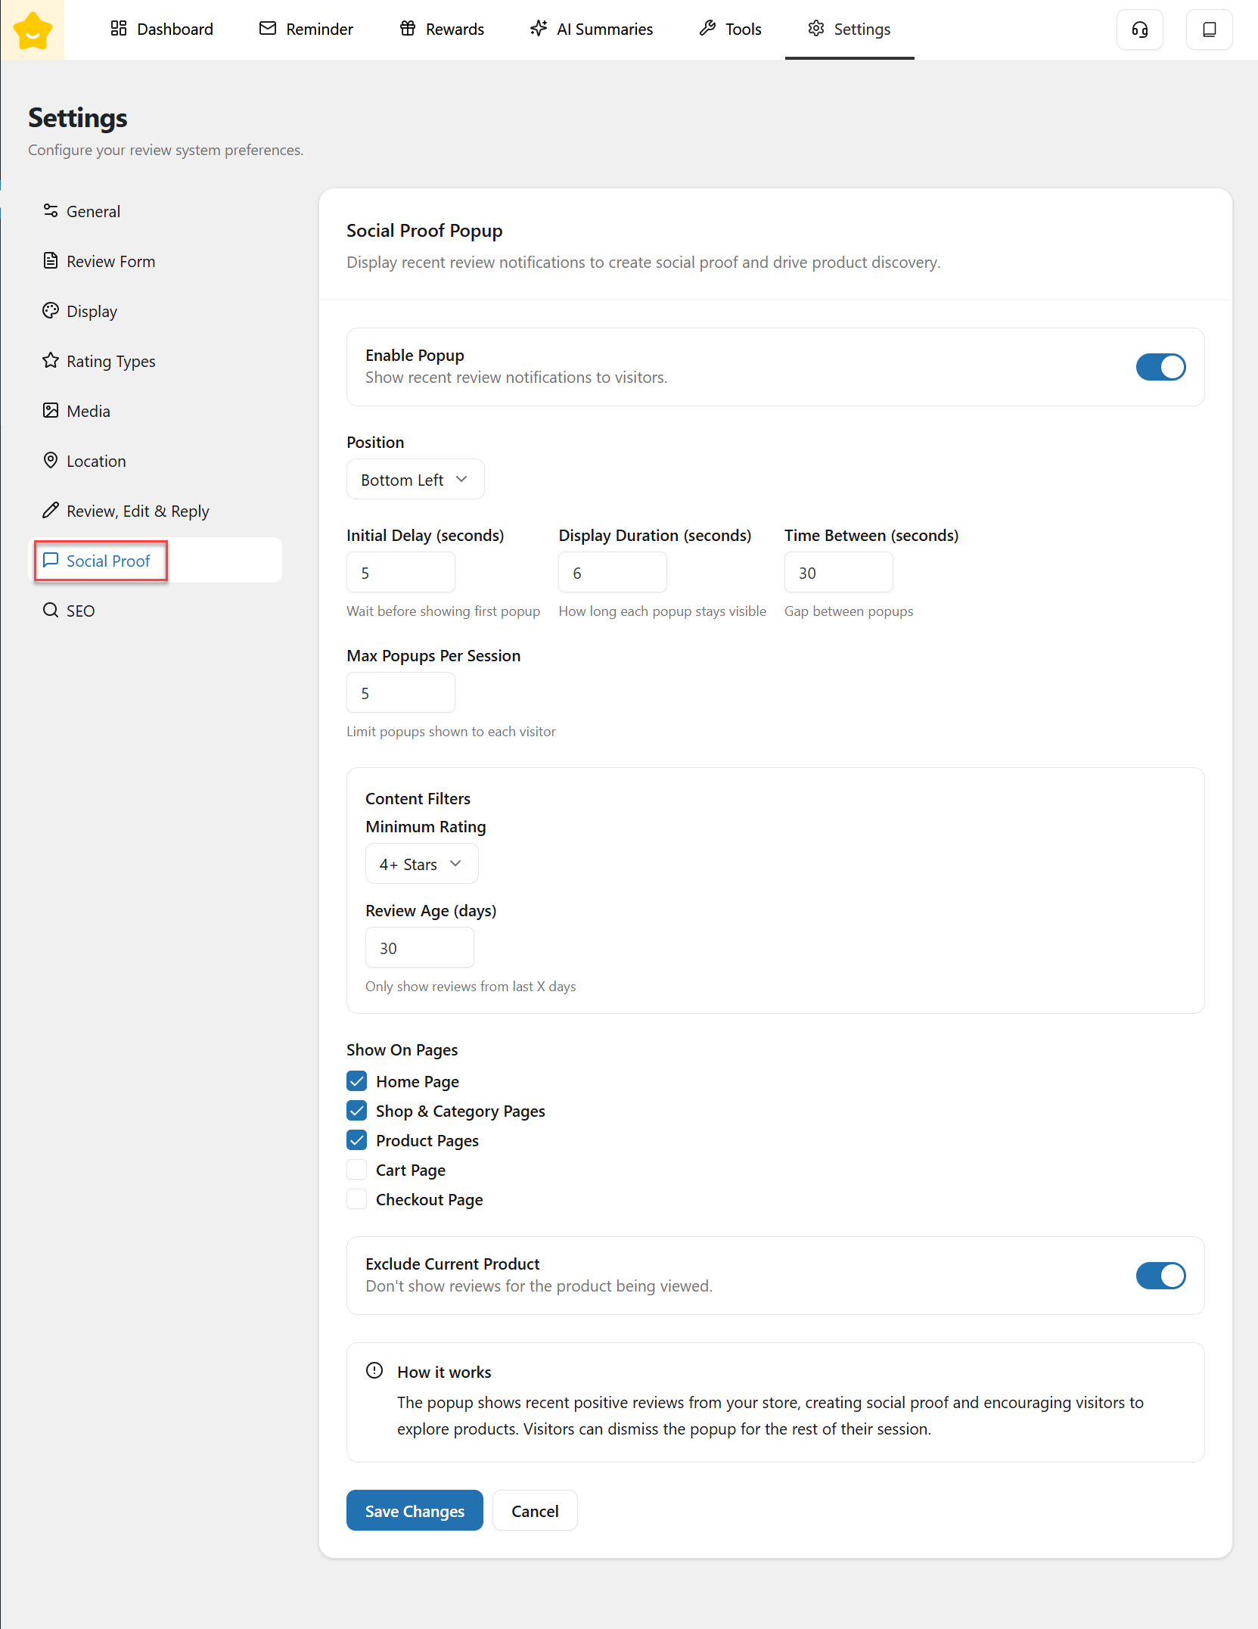1258x1629 pixels.
Task: Go to Review, Edit & Reply settings
Action: click(137, 511)
